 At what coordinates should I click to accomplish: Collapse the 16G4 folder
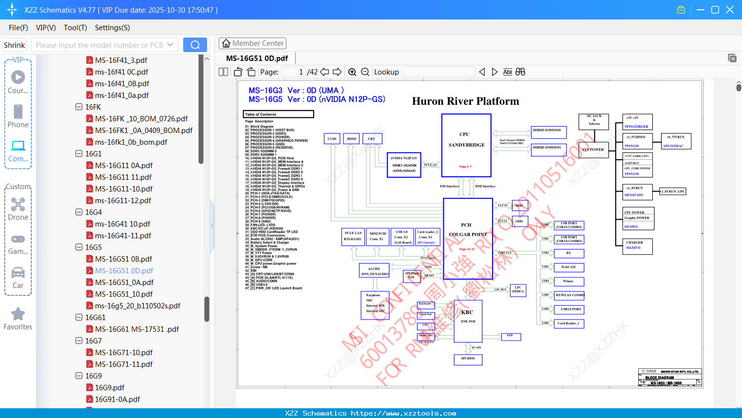point(79,212)
